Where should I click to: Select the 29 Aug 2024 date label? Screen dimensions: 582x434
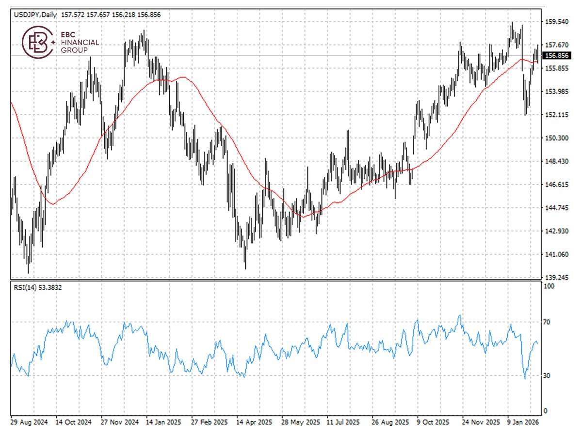(29, 422)
